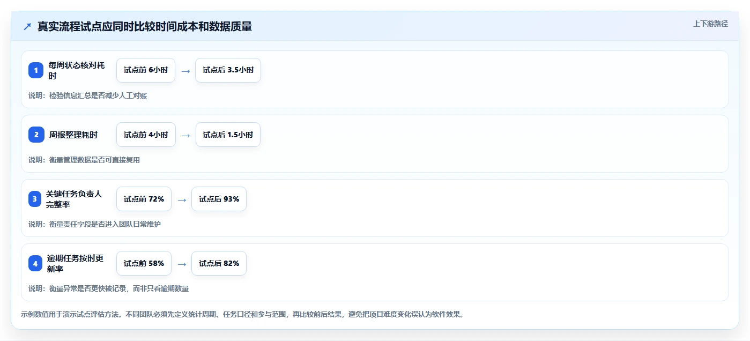The height and width of the screenshot is (341, 750).
Task: Click the trend arrow icon beside the title
Action: [27, 26]
